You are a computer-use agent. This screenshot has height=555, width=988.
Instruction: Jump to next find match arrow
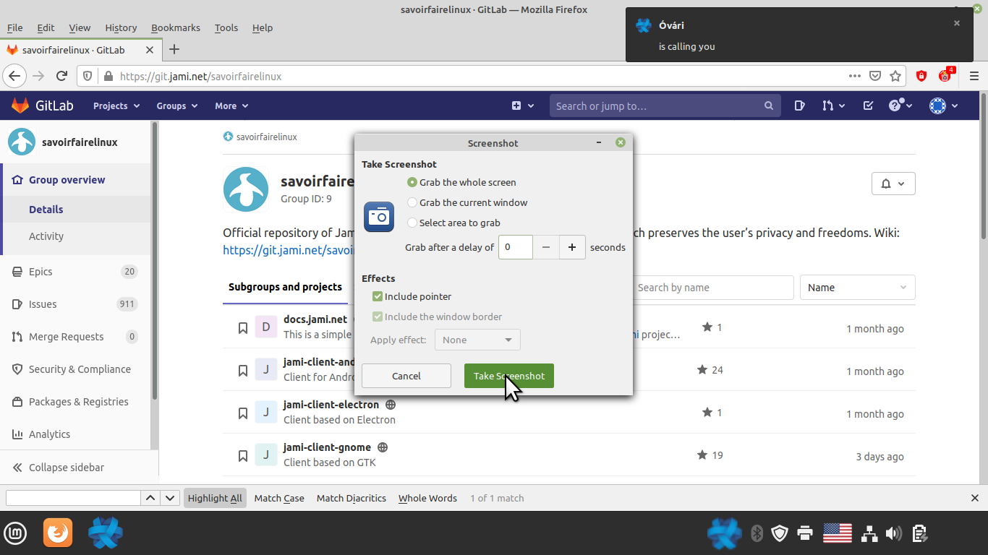click(x=170, y=498)
